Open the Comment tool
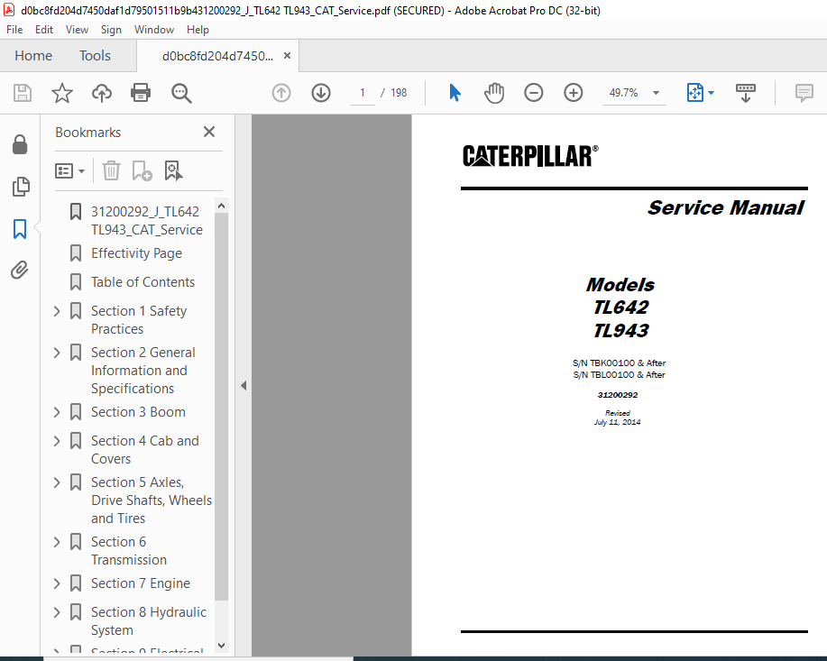Viewport: 827px width, 661px height. click(804, 93)
